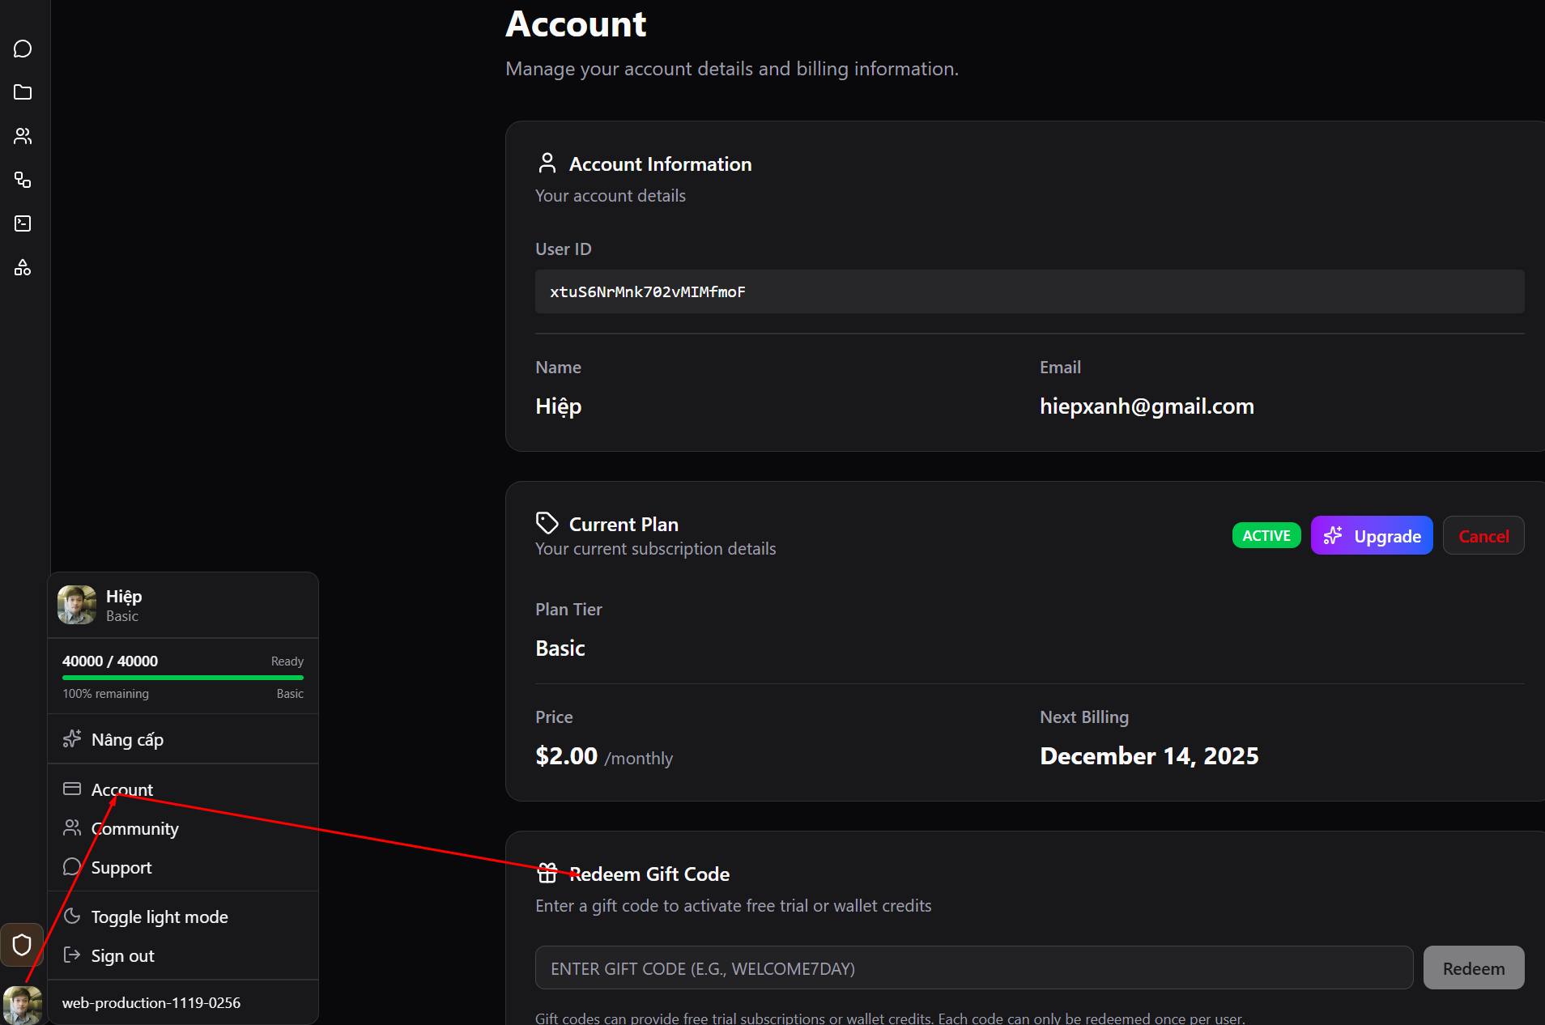The width and height of the screenshot is (1545, 1025).
Task: Click the person icon beside Account Information
Action: 547,163
